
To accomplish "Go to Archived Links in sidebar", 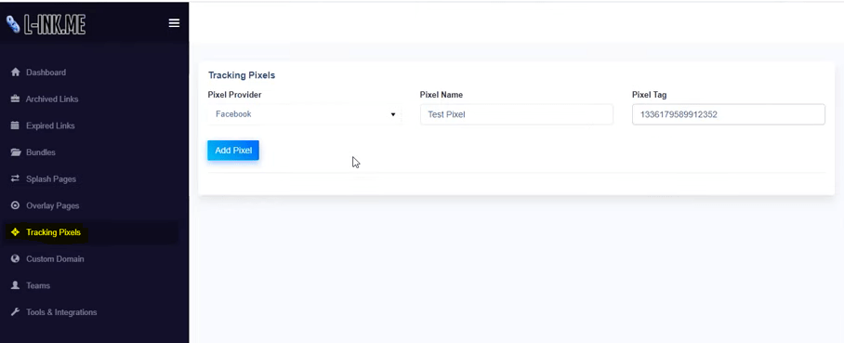I will (x=52, y=99).
